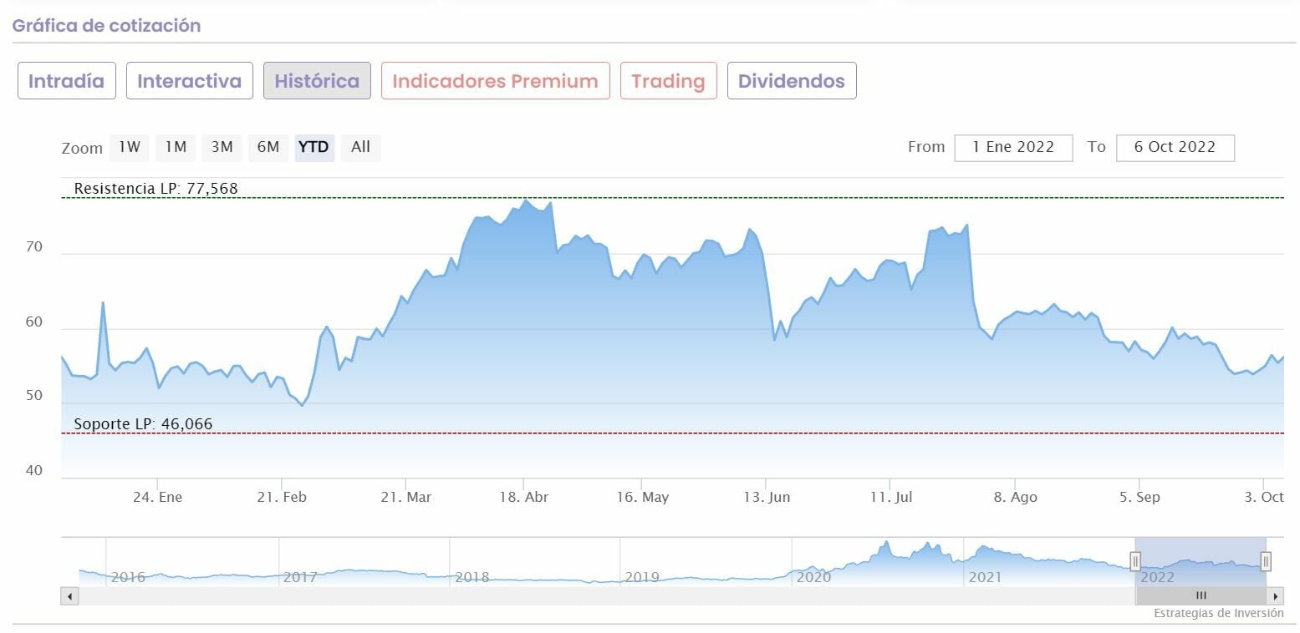Set zoom range to 1M

point(176,147)
